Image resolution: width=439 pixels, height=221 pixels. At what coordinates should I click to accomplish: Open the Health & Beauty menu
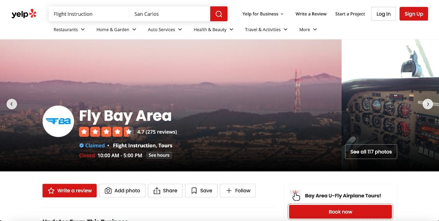tap(213, 29)
